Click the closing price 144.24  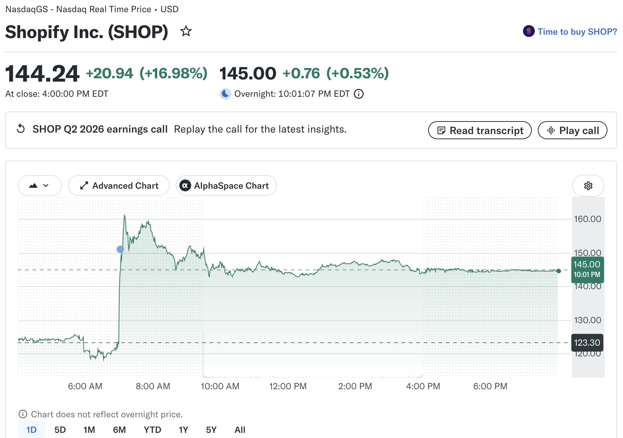coord(42,73)
